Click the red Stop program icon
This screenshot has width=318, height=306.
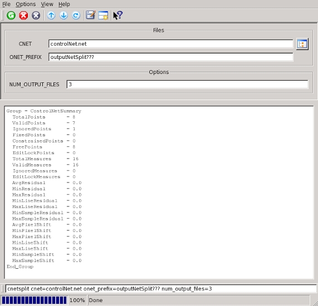23,16
